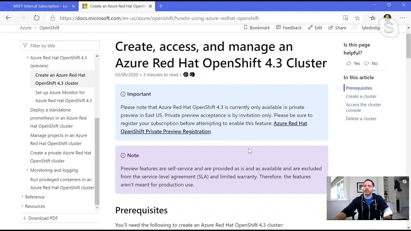Click the webcam video overlay
This screenshot has height=231, width=411.
[368, 198]
